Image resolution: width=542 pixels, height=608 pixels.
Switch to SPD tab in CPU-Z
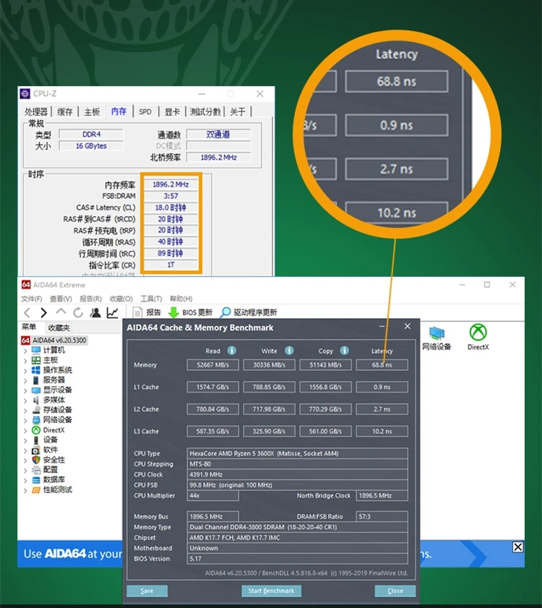(145, 111)
